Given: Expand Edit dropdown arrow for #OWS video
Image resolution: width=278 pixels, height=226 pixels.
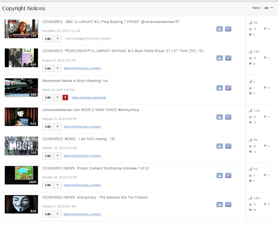Looking at the screenshot, I should tap(57, 156).
